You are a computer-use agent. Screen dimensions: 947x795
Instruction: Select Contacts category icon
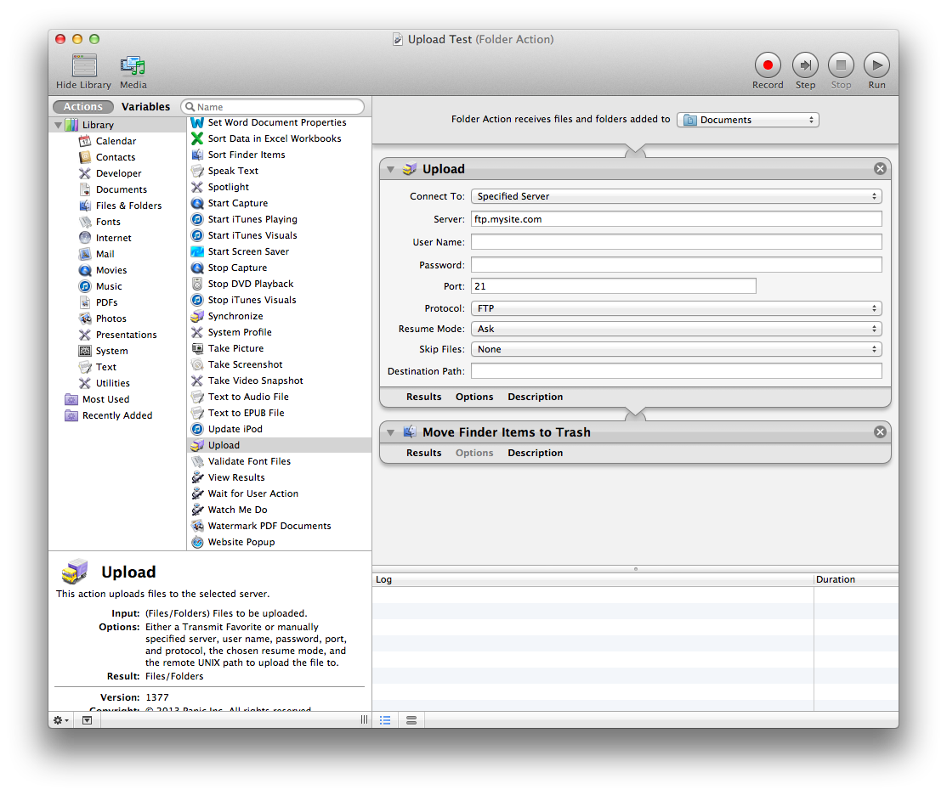[x=85, y=157]
